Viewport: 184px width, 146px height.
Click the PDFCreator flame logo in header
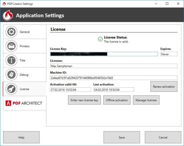[x=7, y=16]
